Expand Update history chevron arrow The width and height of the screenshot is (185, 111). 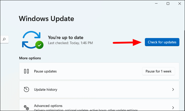(x=173, y=89)
